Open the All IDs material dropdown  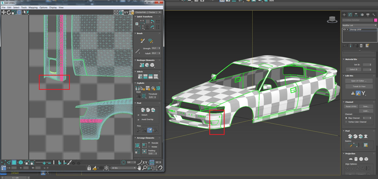tap(123, 168)
